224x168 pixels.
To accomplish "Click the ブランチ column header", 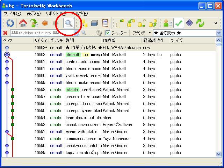I will tap(57, 41).
